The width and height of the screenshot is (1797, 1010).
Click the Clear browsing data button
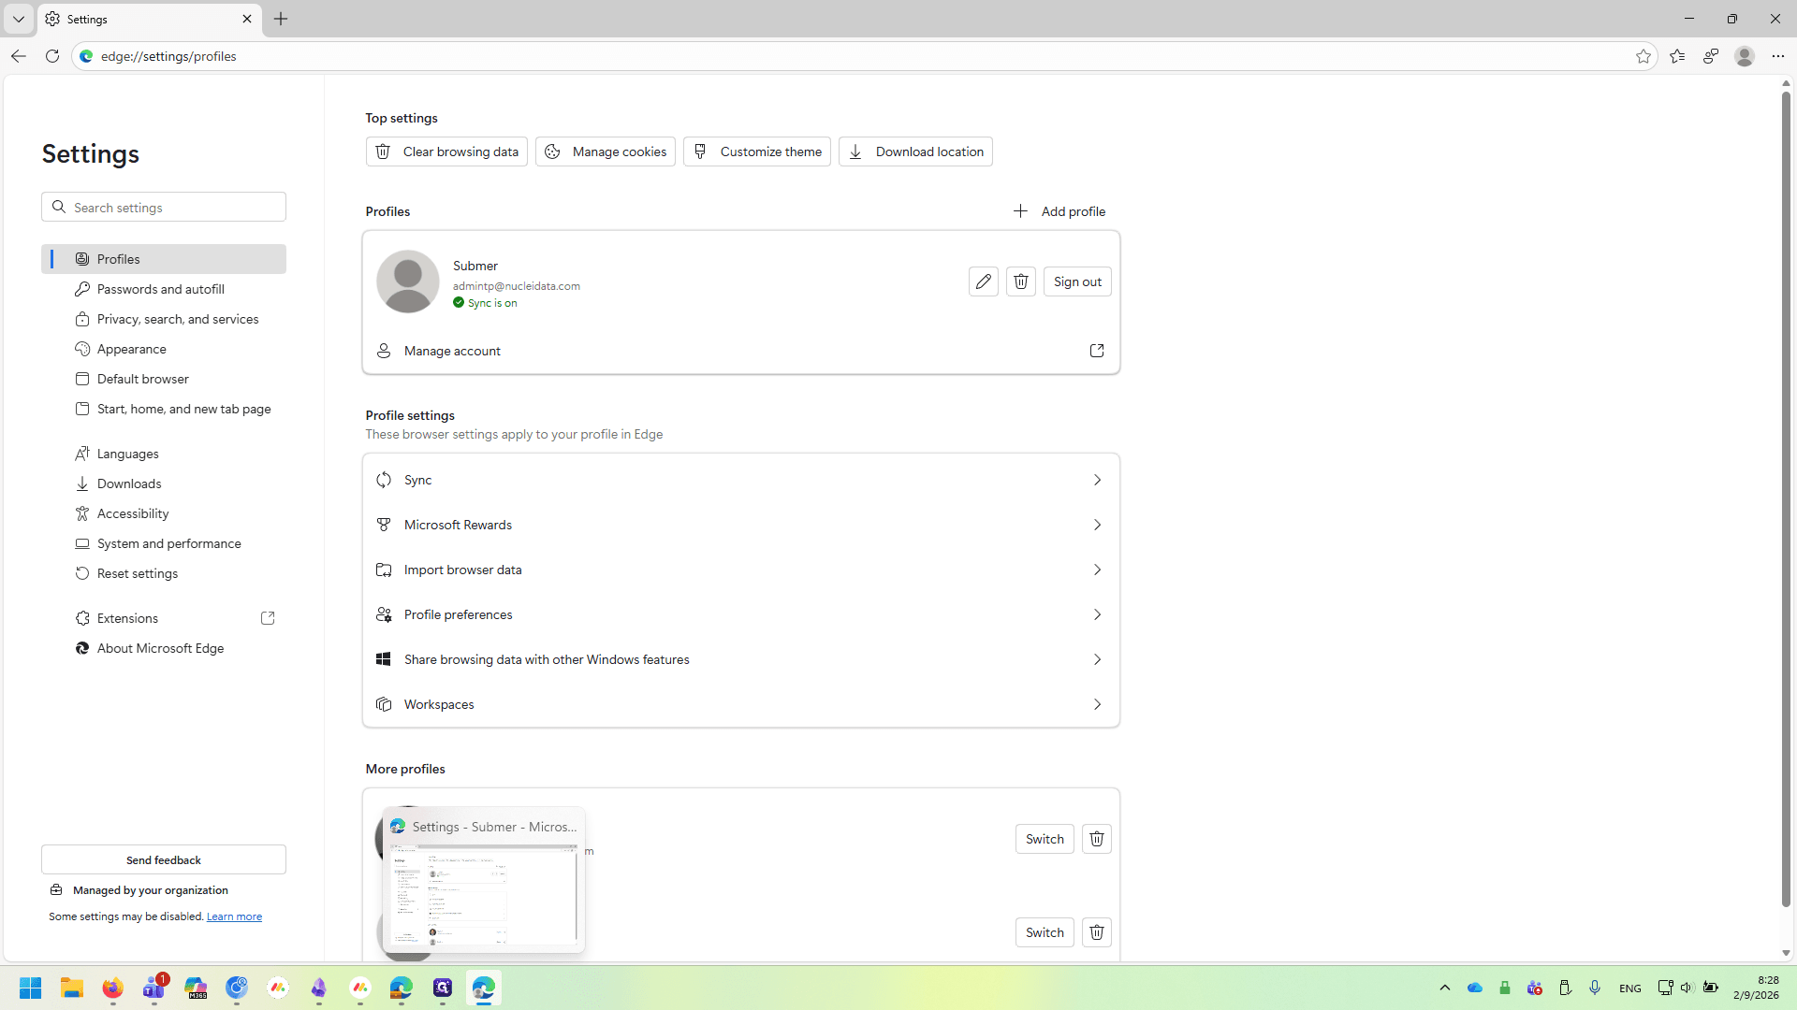pyautogui.click(x=446, y=151)
